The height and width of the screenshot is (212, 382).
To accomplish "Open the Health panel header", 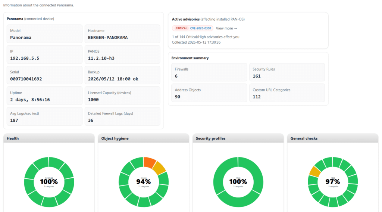I will point(49,138).
